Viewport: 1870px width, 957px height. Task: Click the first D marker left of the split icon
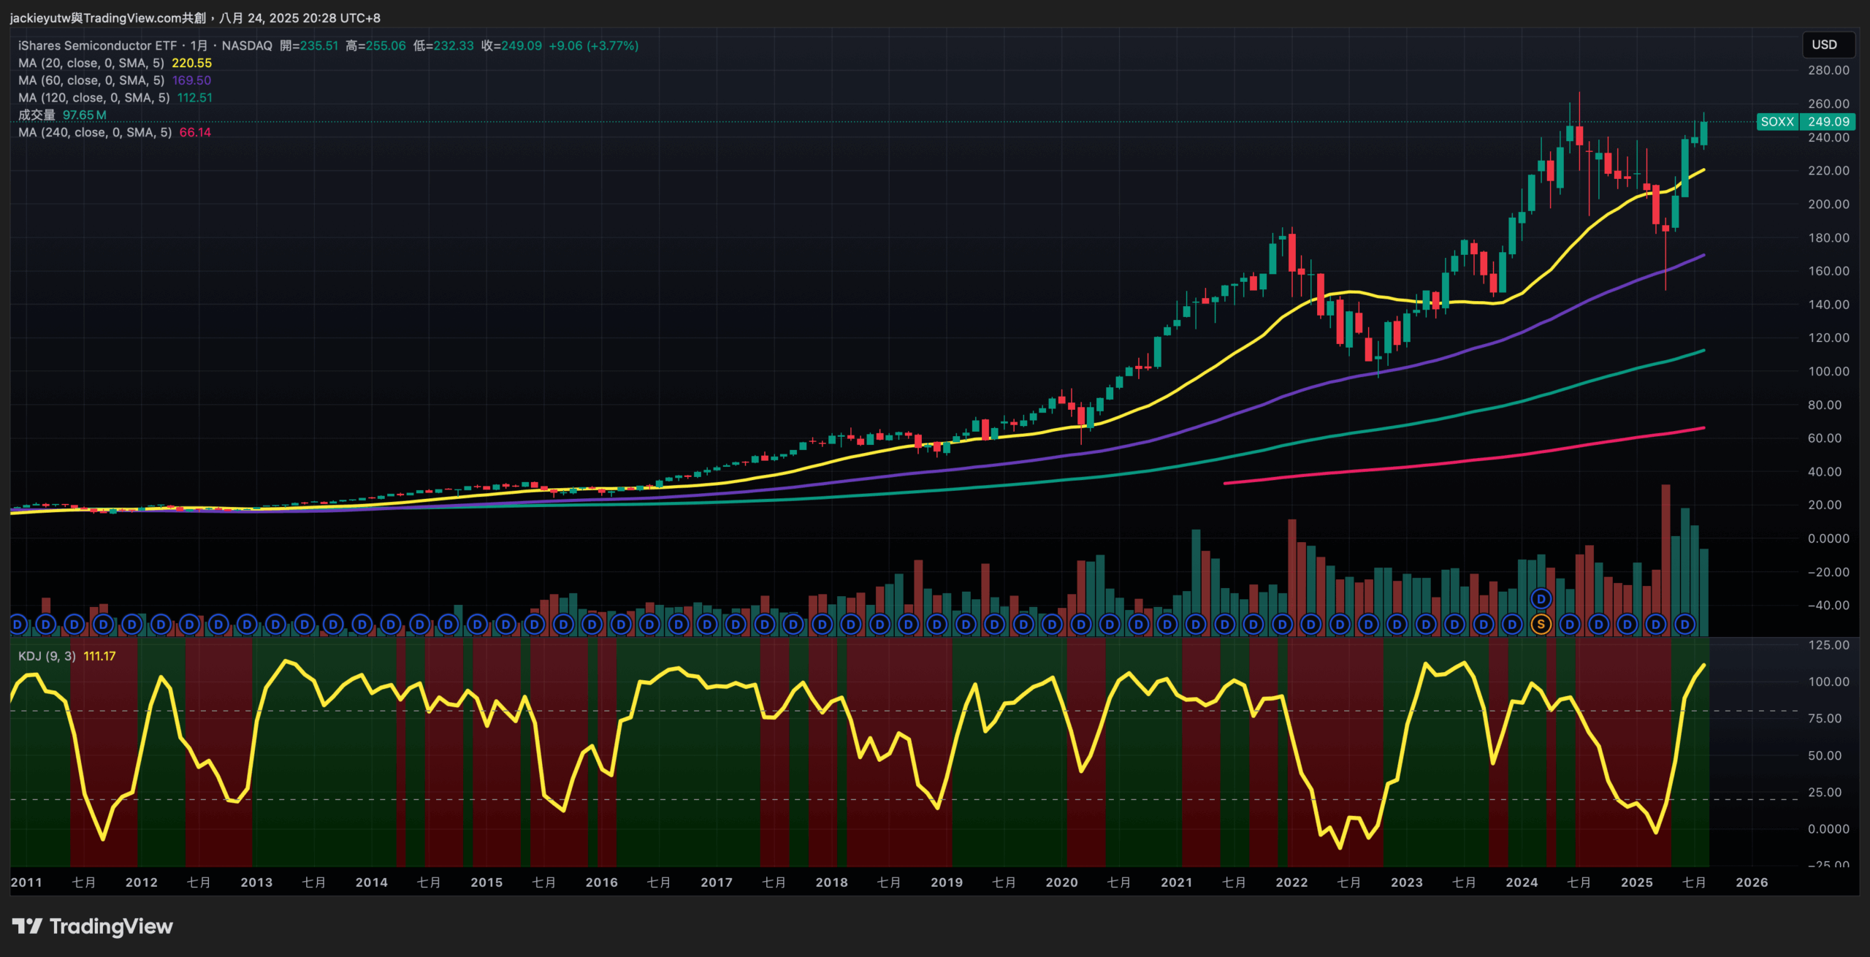pyautogui.click(x=1512, y=625)
